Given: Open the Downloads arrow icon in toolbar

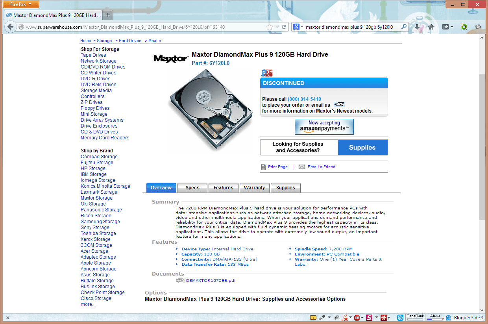Looking at the screenshot, I should (417, 27).
